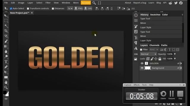
Task: Switch to the Swatches tab
Action: click(155, 15)
